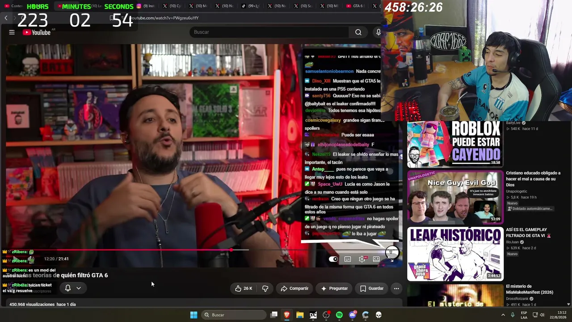Switch to the GTA 6 browser tab

[x=357, y=6]
